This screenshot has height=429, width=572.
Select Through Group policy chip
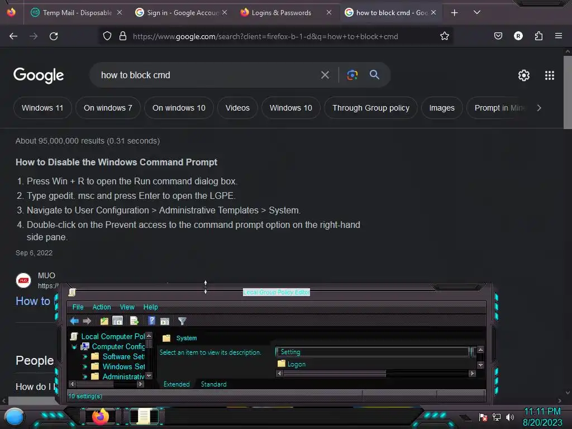371,108
